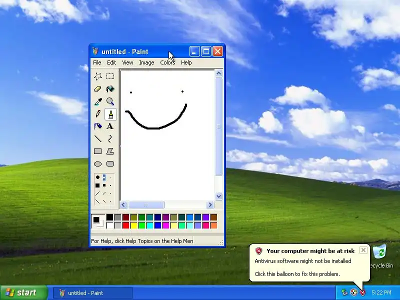Dismiss the security warning balloon
This screenshot has width=400, height=300.
[363, 250]
